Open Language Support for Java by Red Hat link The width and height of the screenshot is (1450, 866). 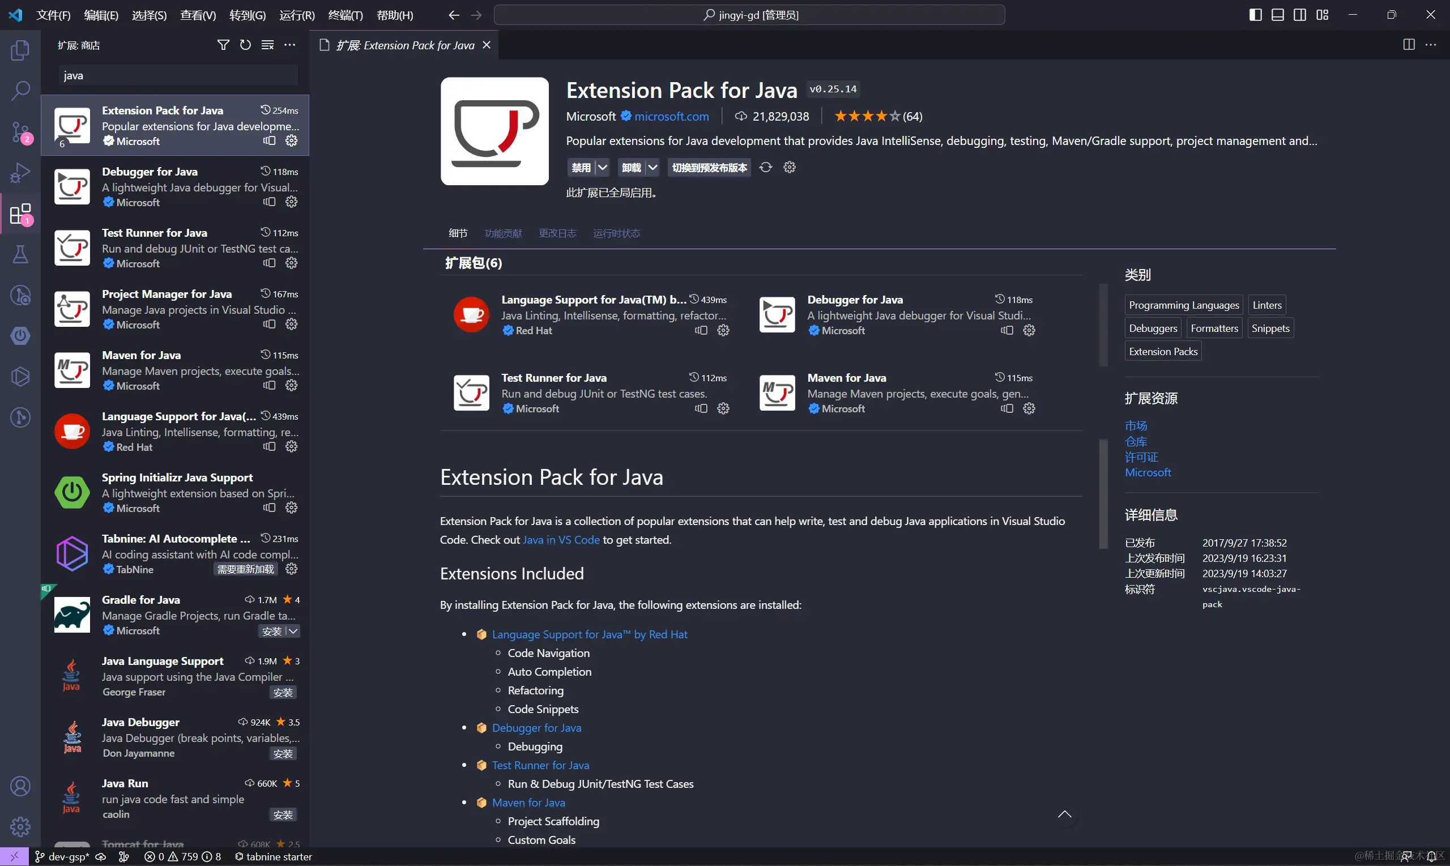tap(589, 634)
